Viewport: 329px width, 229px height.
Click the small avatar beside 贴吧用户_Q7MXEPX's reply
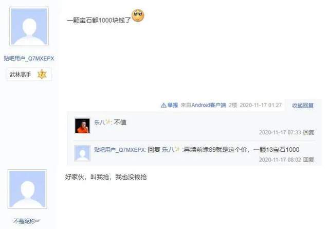click(82, 153)
